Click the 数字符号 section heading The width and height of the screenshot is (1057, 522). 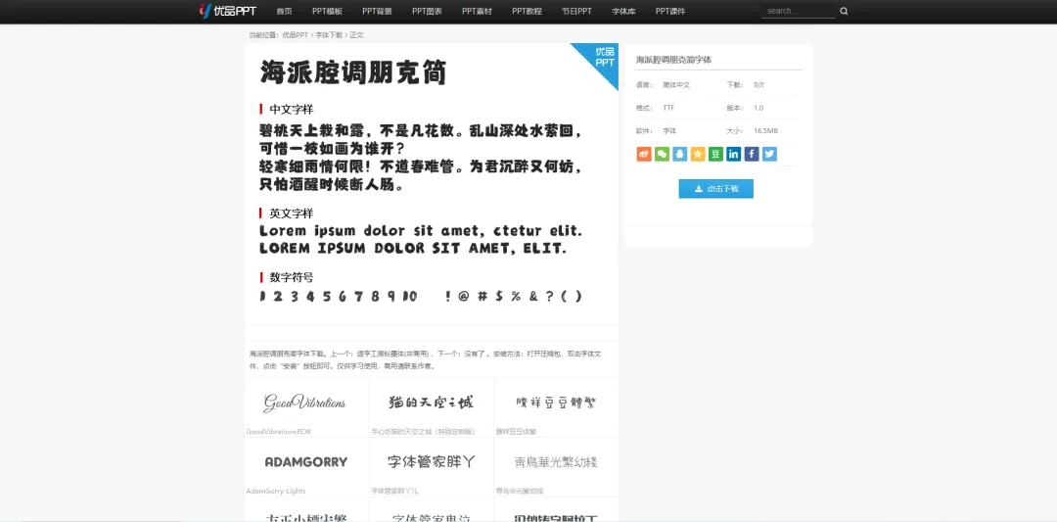point(292,277)
